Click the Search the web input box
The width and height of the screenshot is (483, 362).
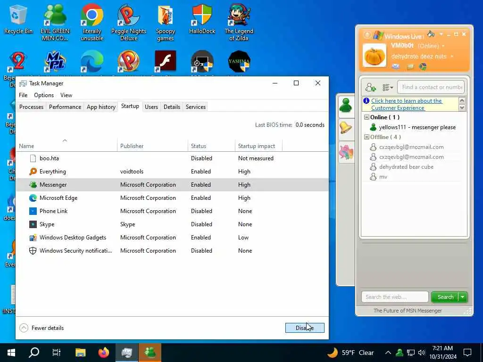(x=395, y=297)
